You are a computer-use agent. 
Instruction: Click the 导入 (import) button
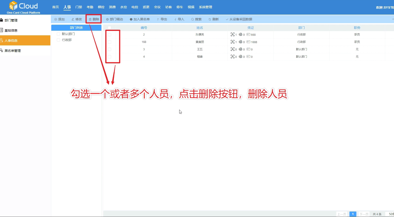point(179,19)
